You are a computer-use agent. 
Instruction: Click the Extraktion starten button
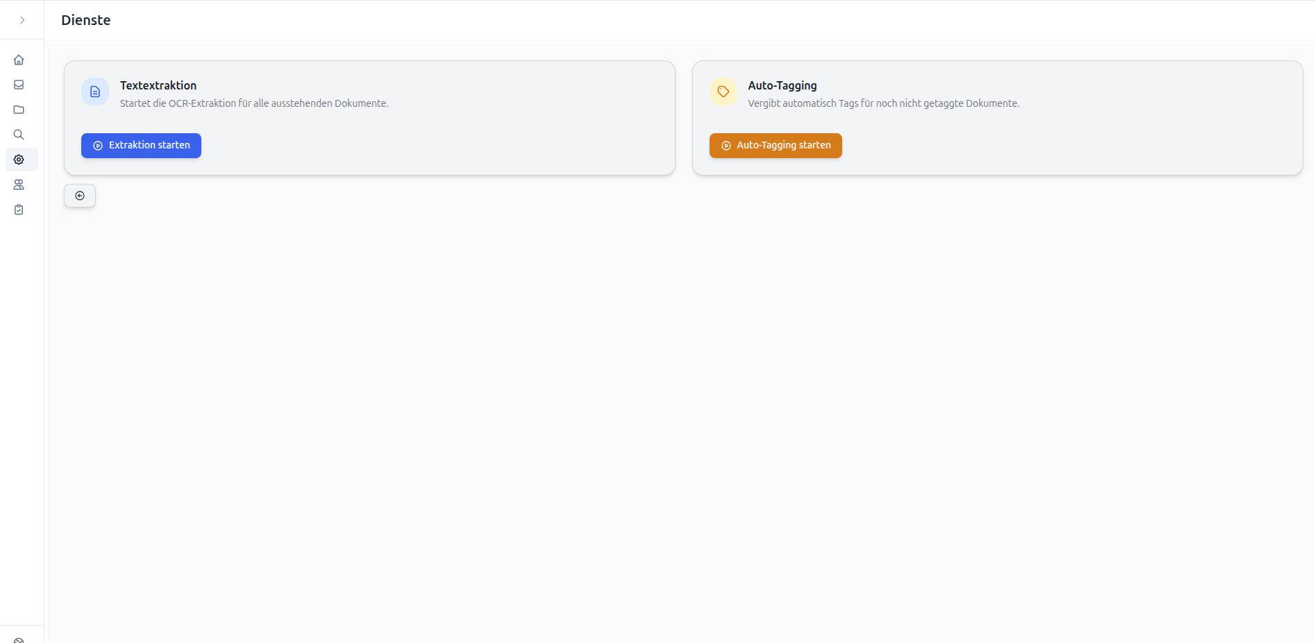coord(141,146)
